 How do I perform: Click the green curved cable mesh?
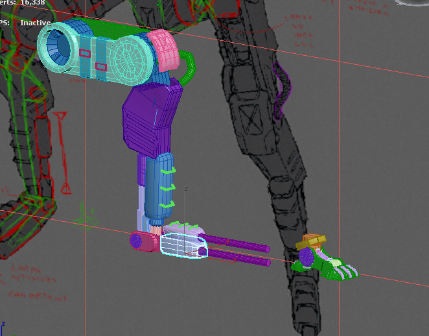pos(189,68)
